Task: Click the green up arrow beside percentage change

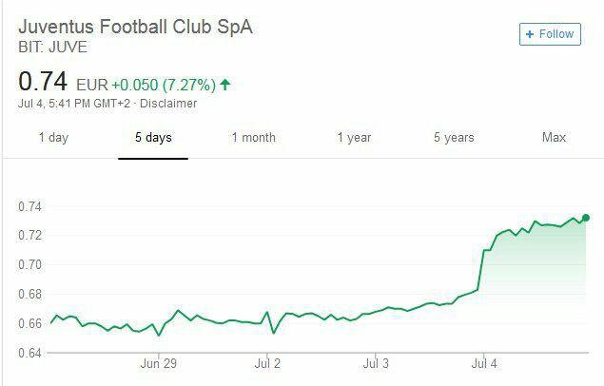Action: click(225, 85)
